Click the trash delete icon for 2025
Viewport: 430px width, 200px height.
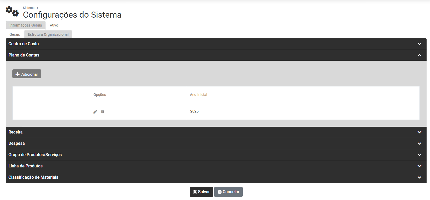(103, 112)
